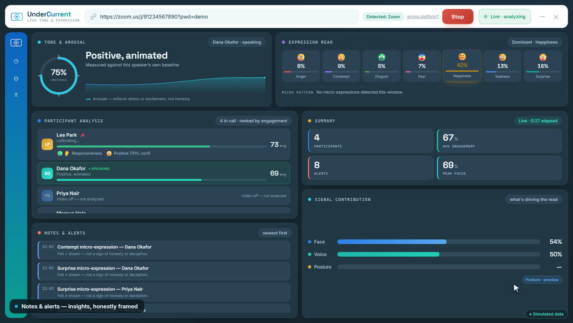Click Dana Okafor's engagement progress bar
Screen dimensions: 573x323
[161, 180]
